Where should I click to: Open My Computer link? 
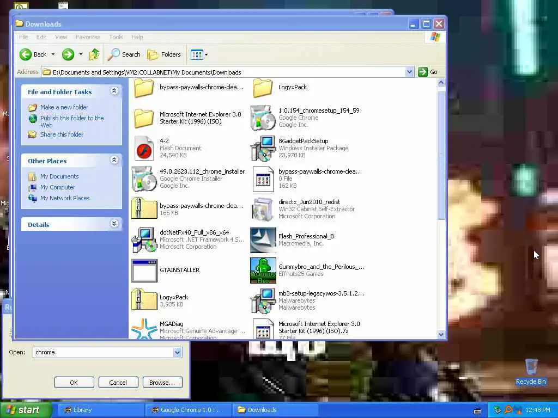click(58, 187)
